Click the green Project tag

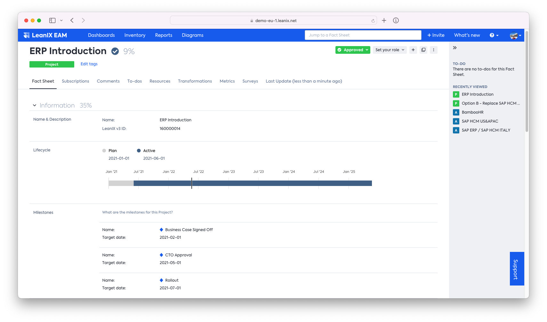[52, 64]
